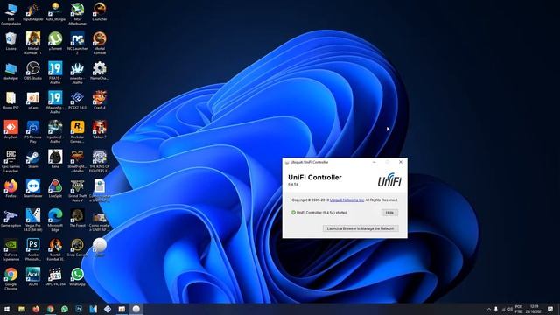Select the PCSX2 1.6.0 shortcut
The image size is (560, 315).
click(77, 100)
